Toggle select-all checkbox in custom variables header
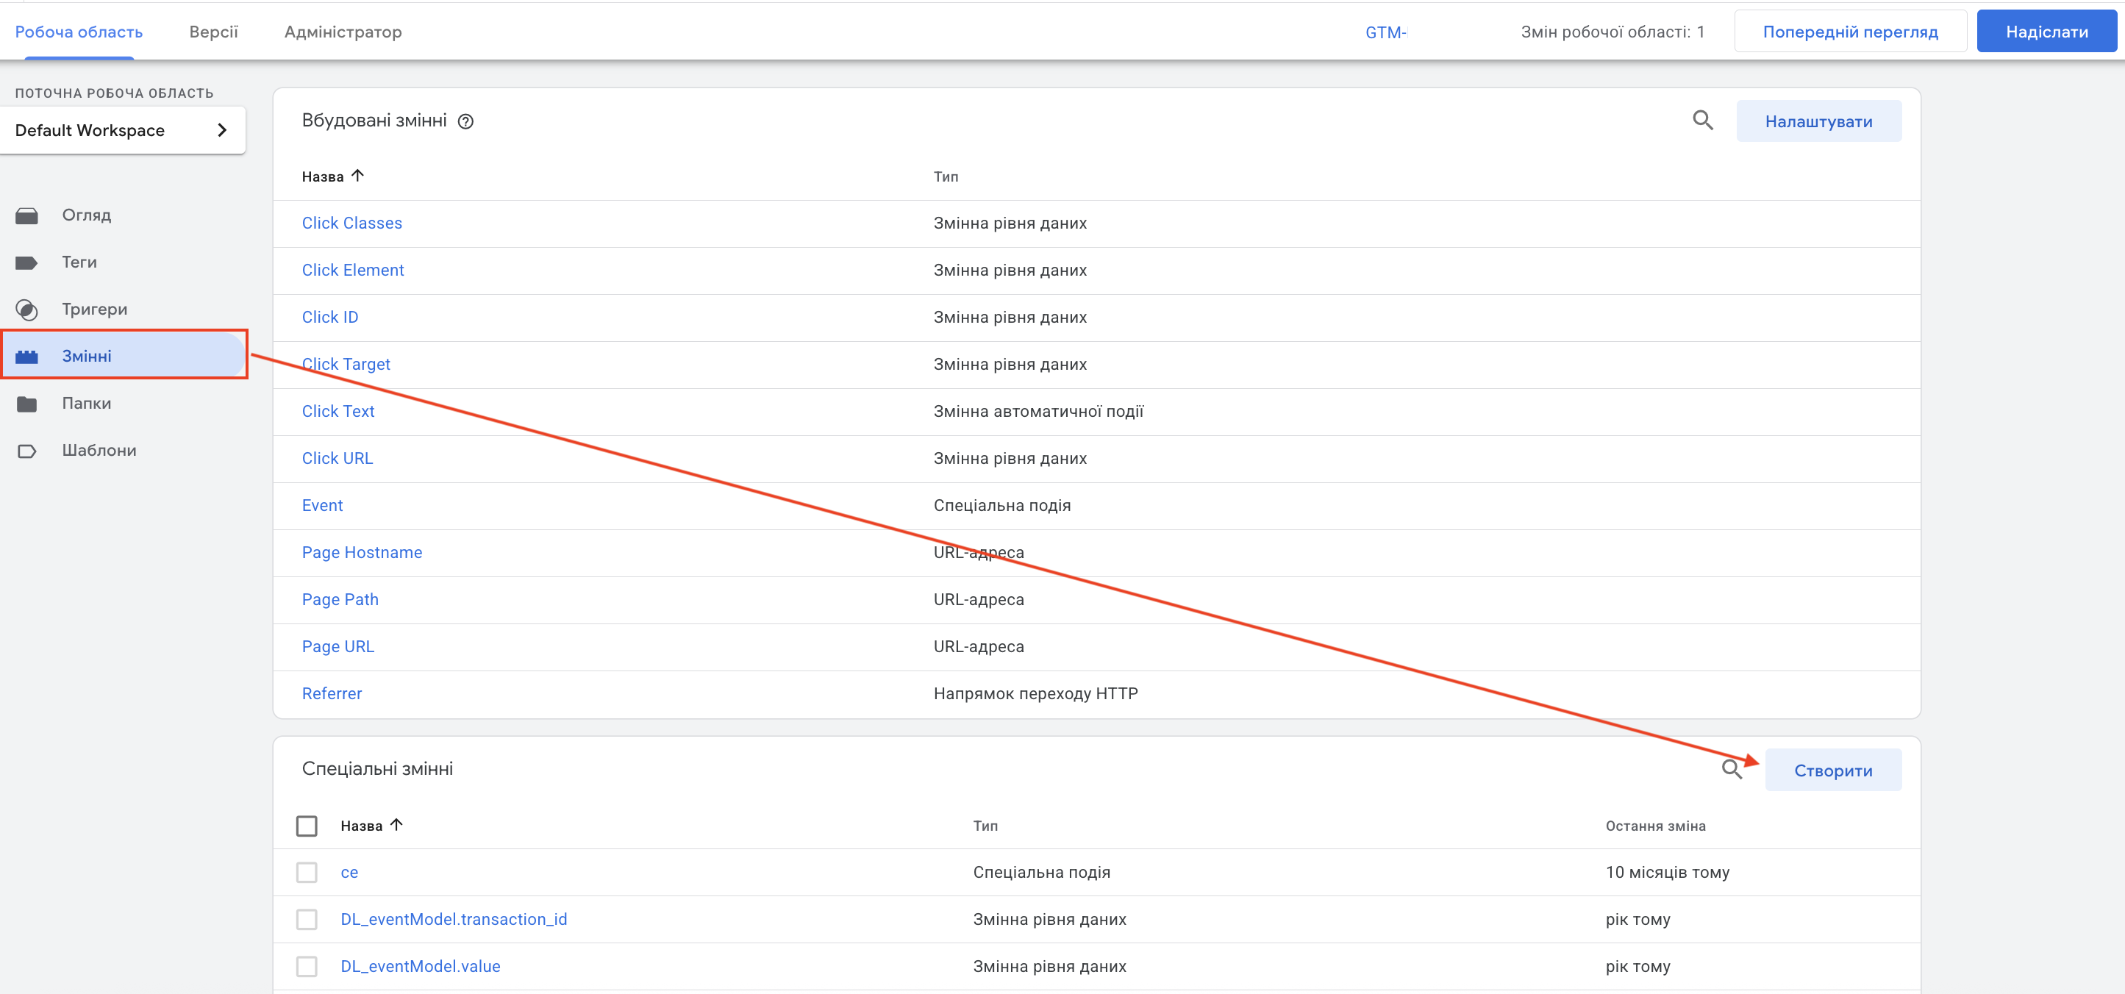 pos(306,825)
